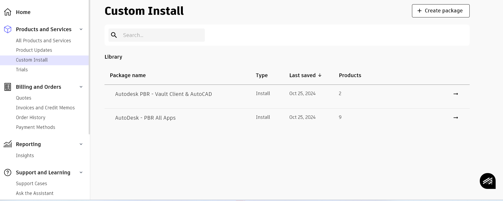Collapse the Reporting section chevron
This screenshot has height=201, width=503.
[81, 144]
